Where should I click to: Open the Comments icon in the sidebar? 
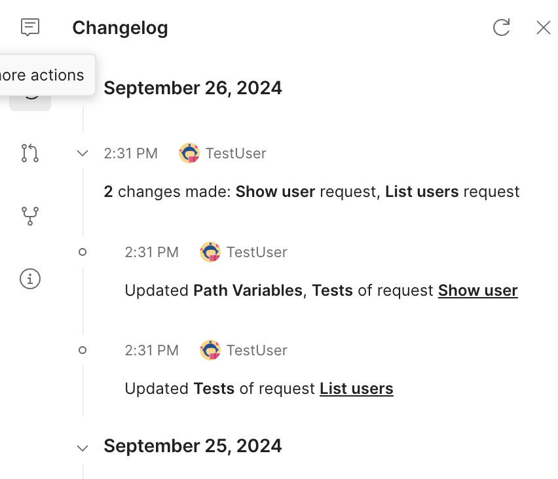coord(30,27)
